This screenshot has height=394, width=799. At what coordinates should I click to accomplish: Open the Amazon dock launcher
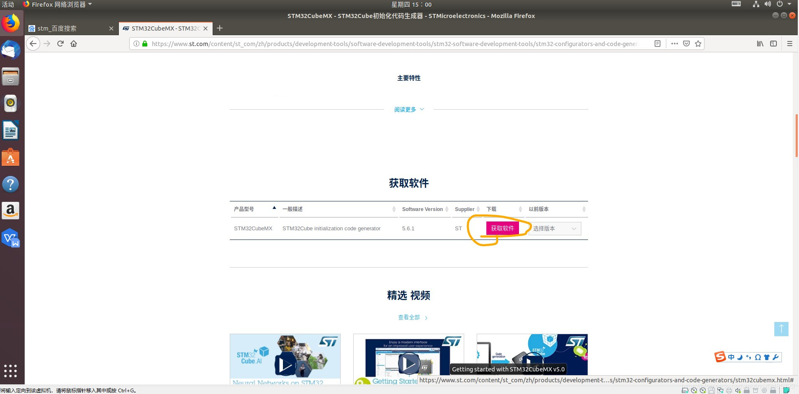click(x=10, y=211)
